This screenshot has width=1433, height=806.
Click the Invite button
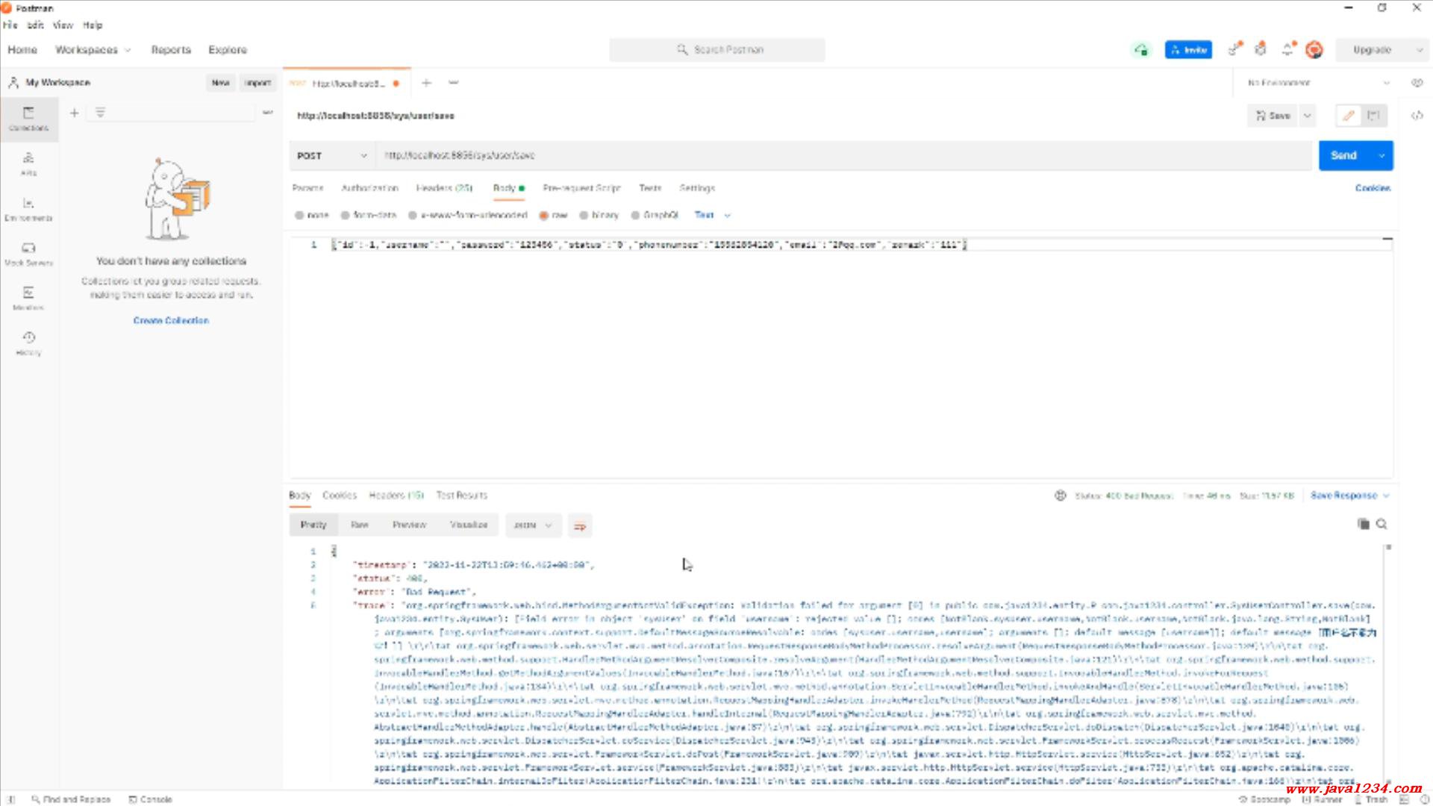1188,50
